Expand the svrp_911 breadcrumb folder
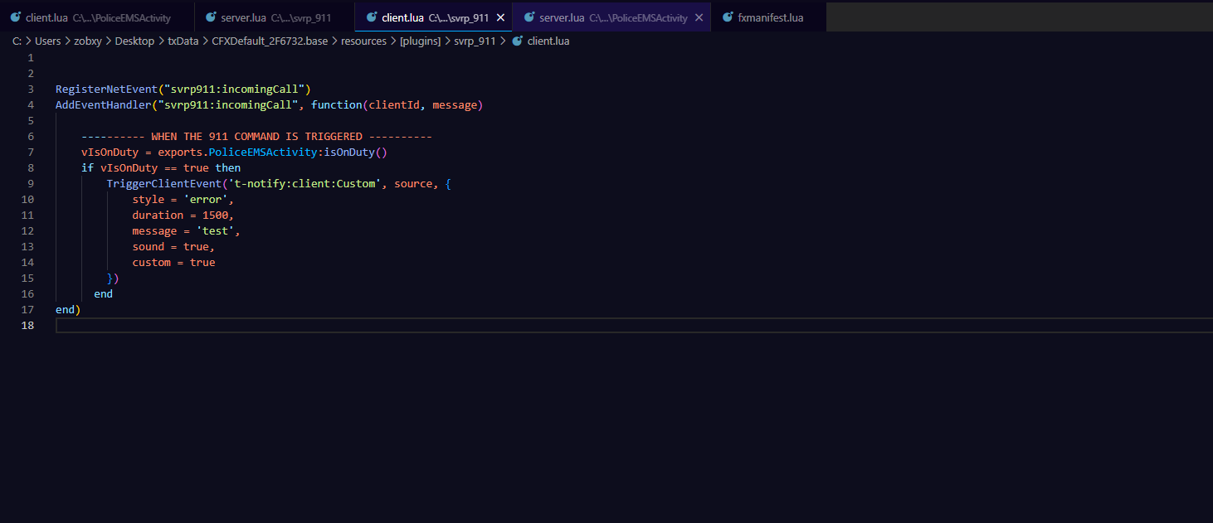 pos(475,41)
